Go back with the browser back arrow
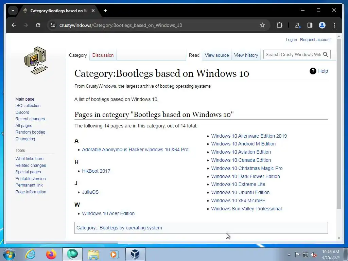The height and width of the screenshot is (261, 348). coord(14,25)
